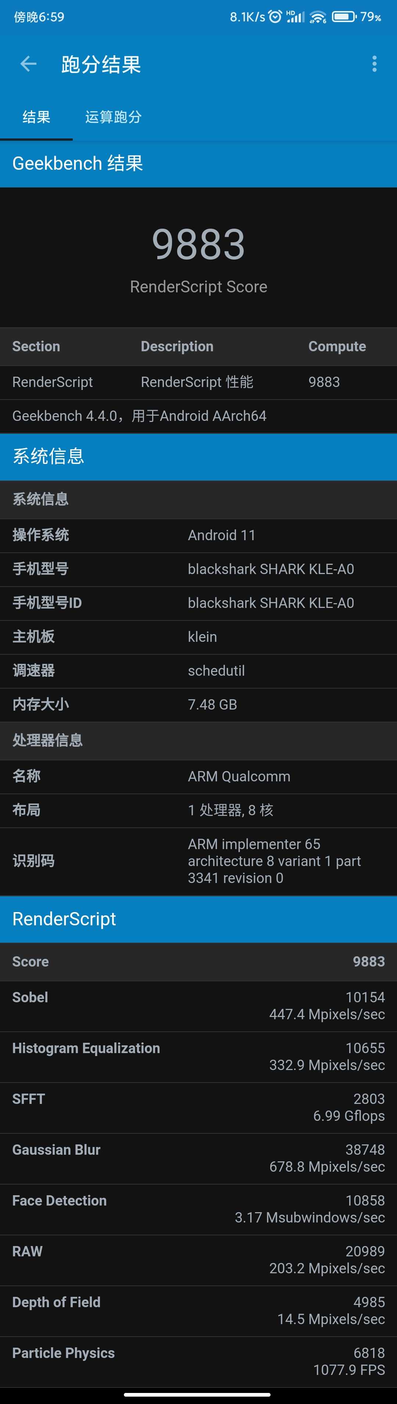Viewport: 397px width, 1404px height.
Task: Tap the Wi-Fi status icon
Action: point(318,17)
